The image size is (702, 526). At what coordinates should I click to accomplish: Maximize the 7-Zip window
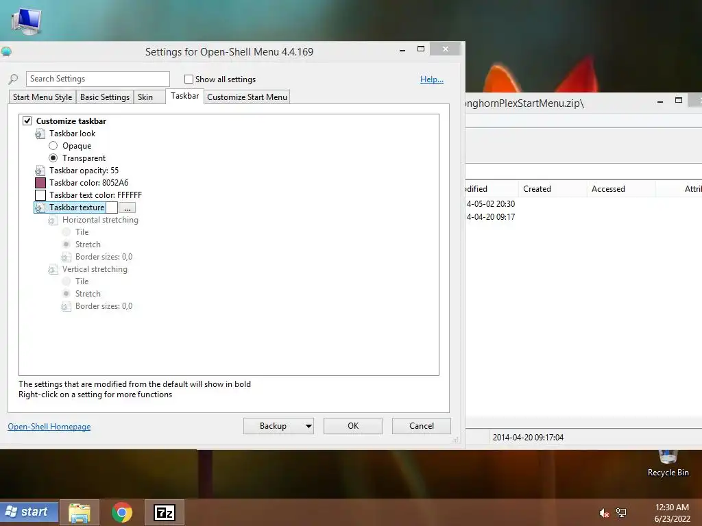tap(679, 101)
